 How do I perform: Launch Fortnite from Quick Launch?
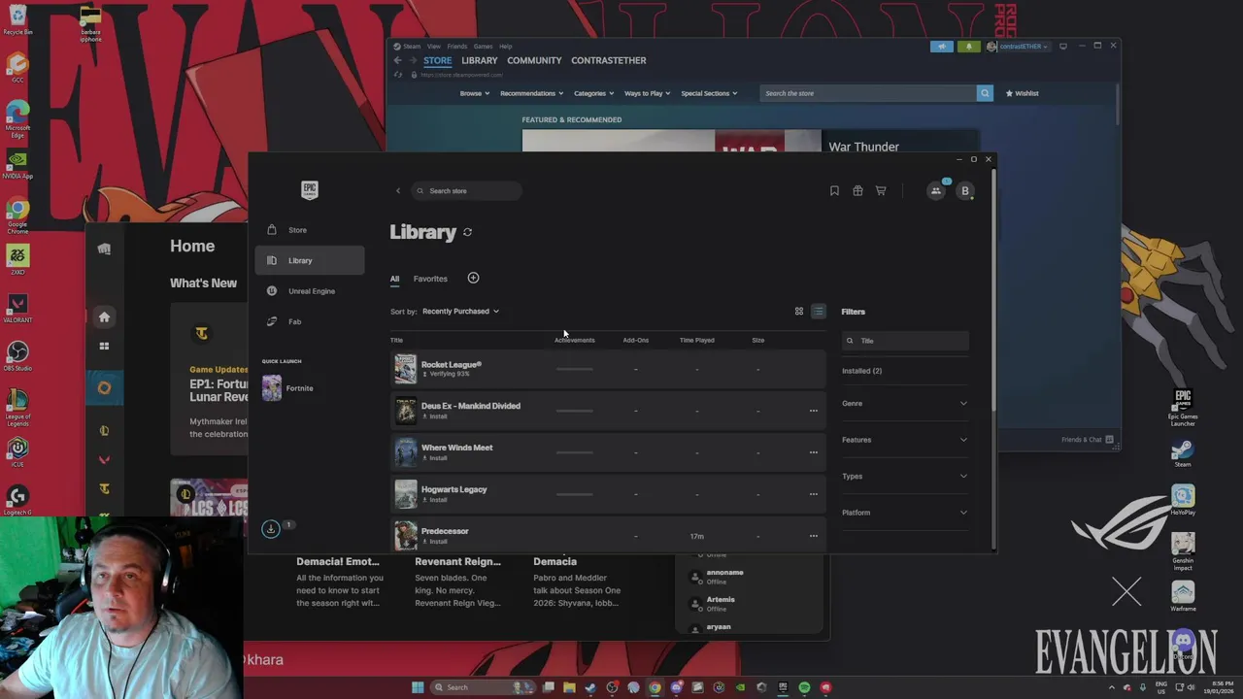coord(287,388)
